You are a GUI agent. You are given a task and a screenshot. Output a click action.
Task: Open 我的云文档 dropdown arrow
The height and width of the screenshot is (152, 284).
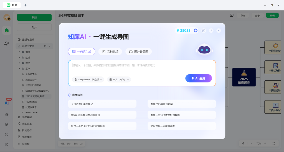click(50, 46)
